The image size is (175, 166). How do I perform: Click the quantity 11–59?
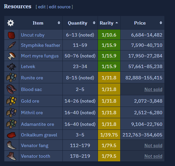coord(80,45)
